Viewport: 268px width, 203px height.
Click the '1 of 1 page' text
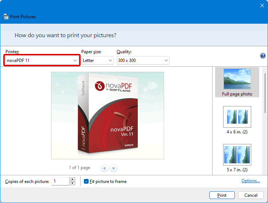[79, 168]
